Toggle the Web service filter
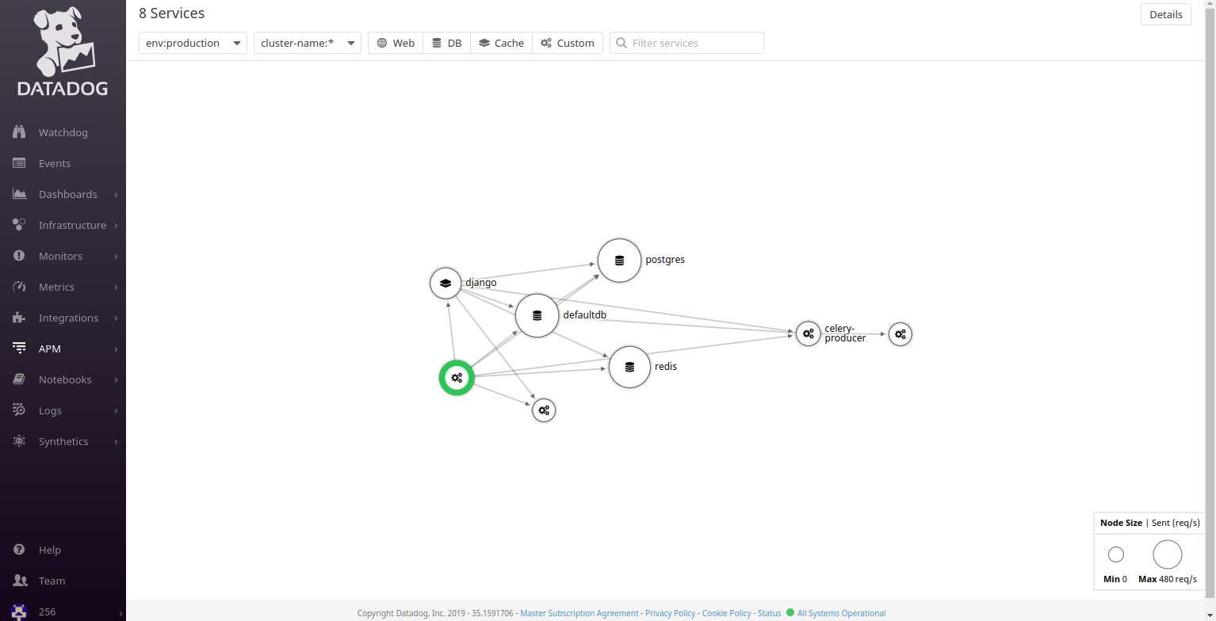The width and height of the screenshot is (1216, 621). pos(395,42)
